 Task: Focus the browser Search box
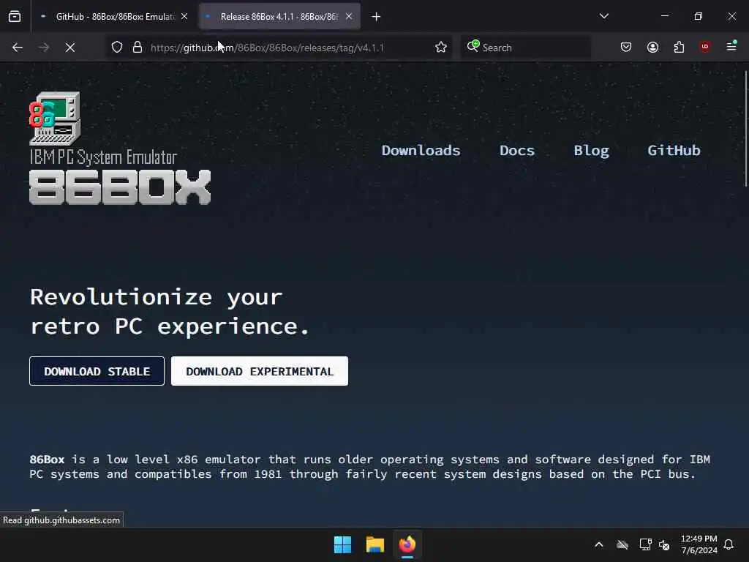pyautogui.click(x=525, y=48)
